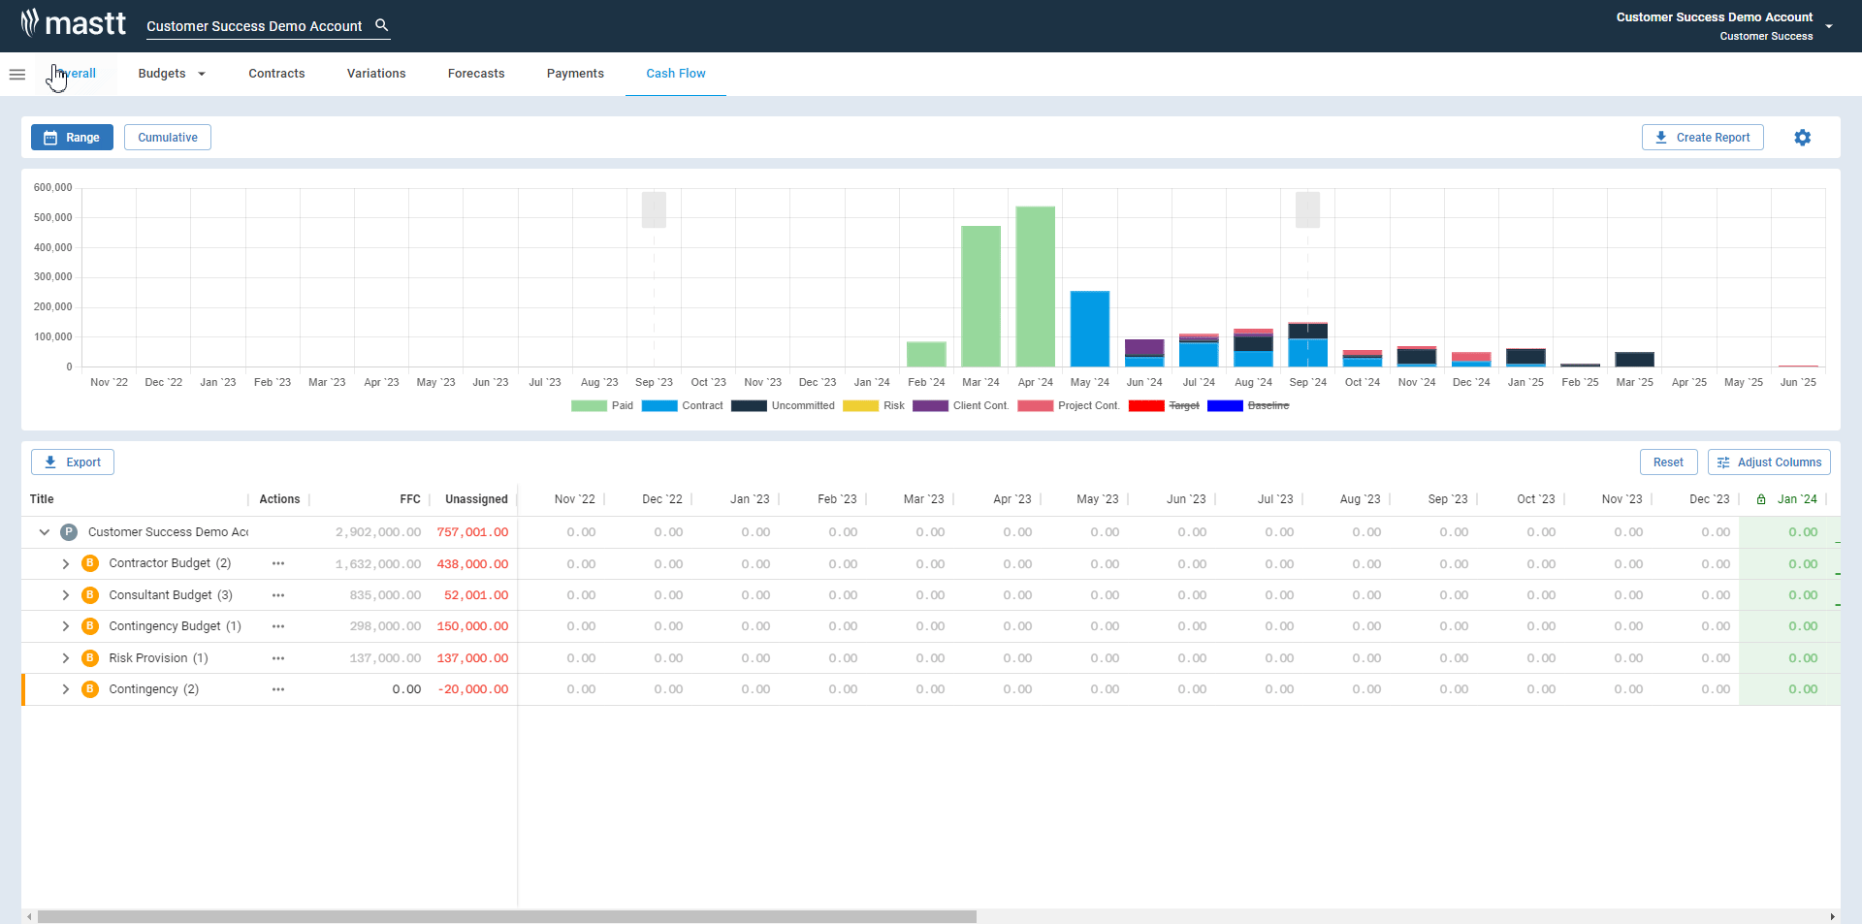This screenshot has height=924, width=1862.
Task: Toggle the Baseline series in legend
Action: [1248, 406]
